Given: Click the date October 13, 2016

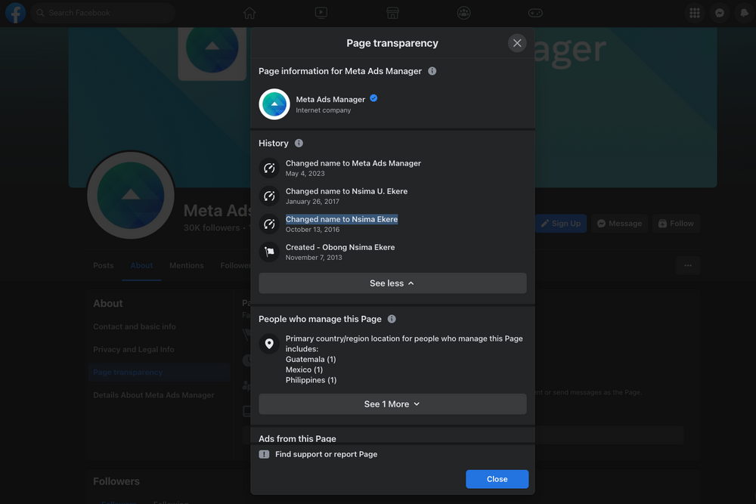Looking at the screenshot, I should (x=312, y=230).
